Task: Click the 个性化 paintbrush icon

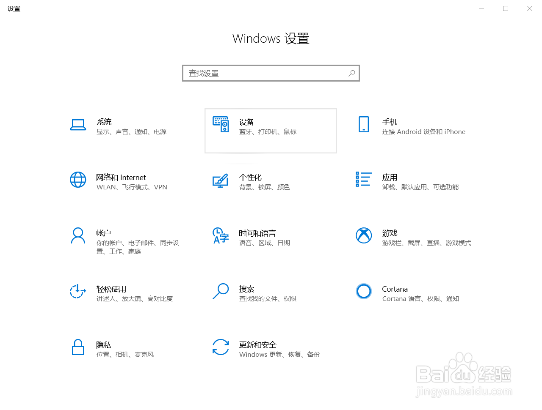Action: [x=221, y=180]
